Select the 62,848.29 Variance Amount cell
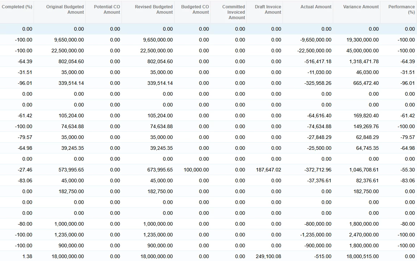This screenshot has width=417, height=261. 367,138
